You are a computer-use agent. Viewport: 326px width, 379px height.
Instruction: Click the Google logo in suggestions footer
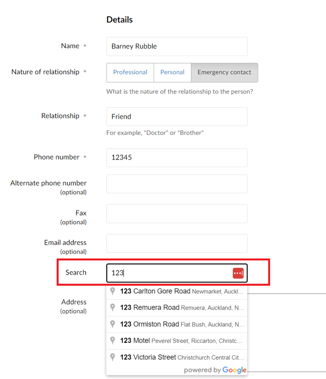coord(234,370)
